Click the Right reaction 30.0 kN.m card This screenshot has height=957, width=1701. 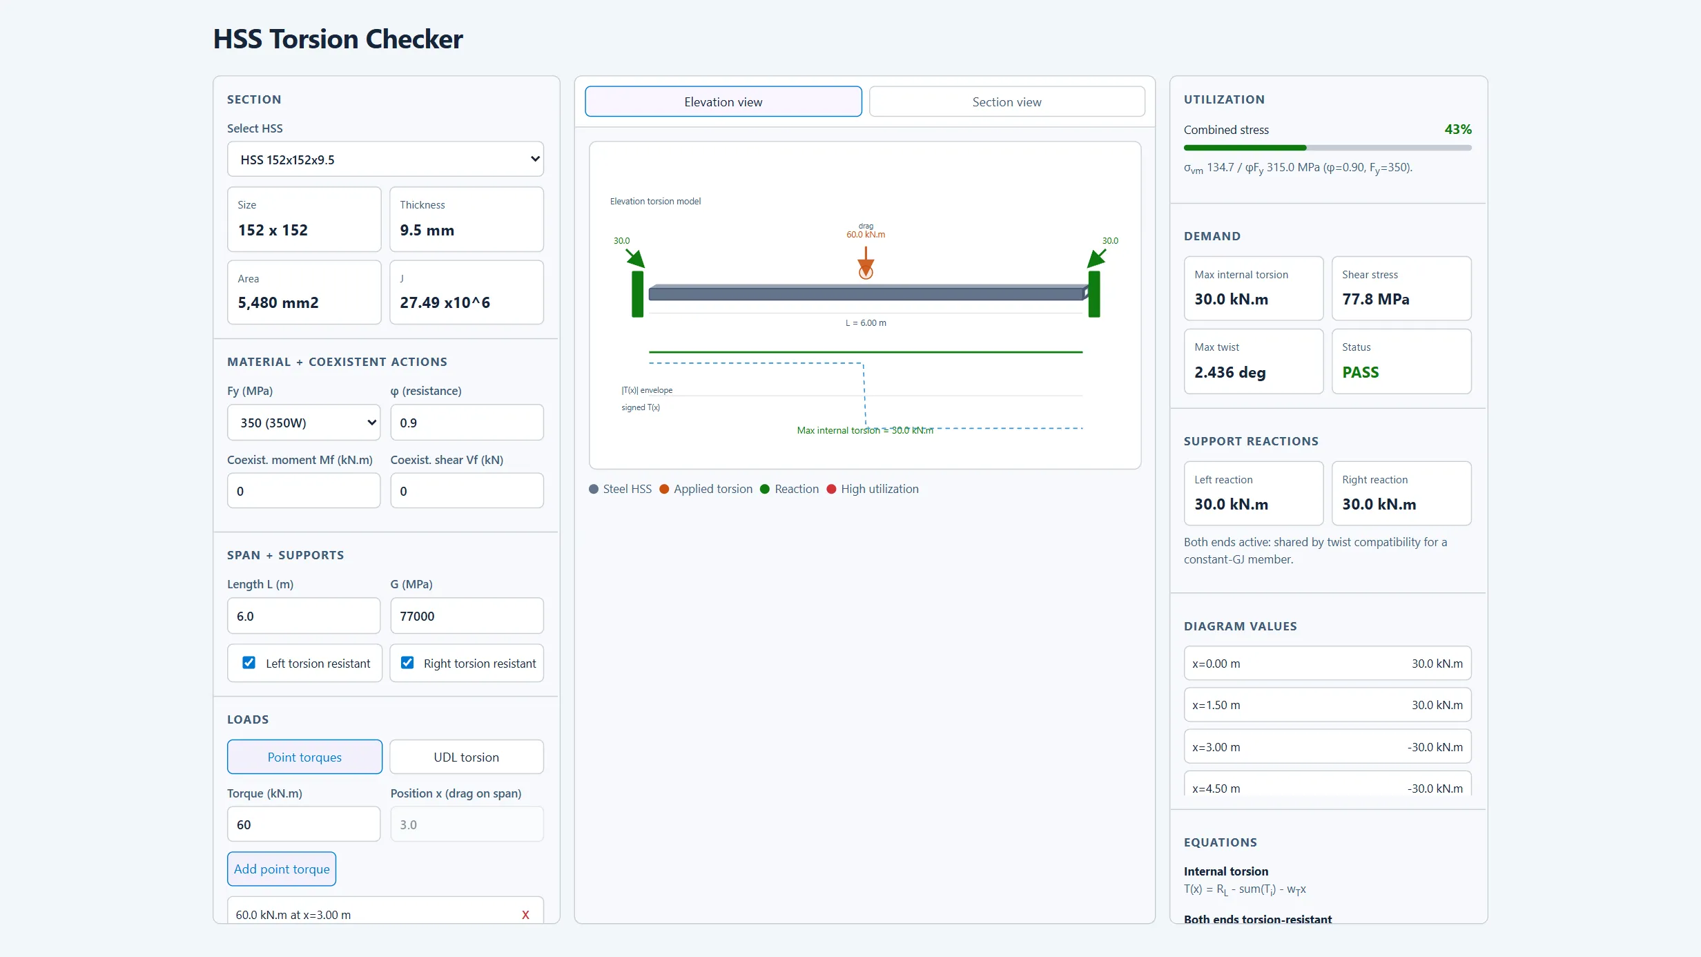click(1401, 493)
